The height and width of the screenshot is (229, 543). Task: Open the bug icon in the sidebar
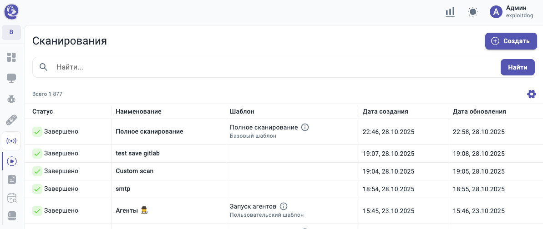[x=11, y=99]
